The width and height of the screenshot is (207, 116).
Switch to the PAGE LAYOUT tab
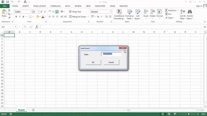[39, 6]
